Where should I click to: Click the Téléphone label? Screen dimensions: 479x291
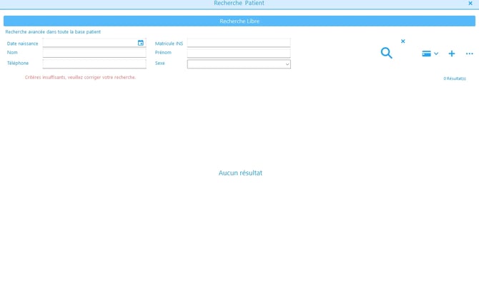pos(18,63)
